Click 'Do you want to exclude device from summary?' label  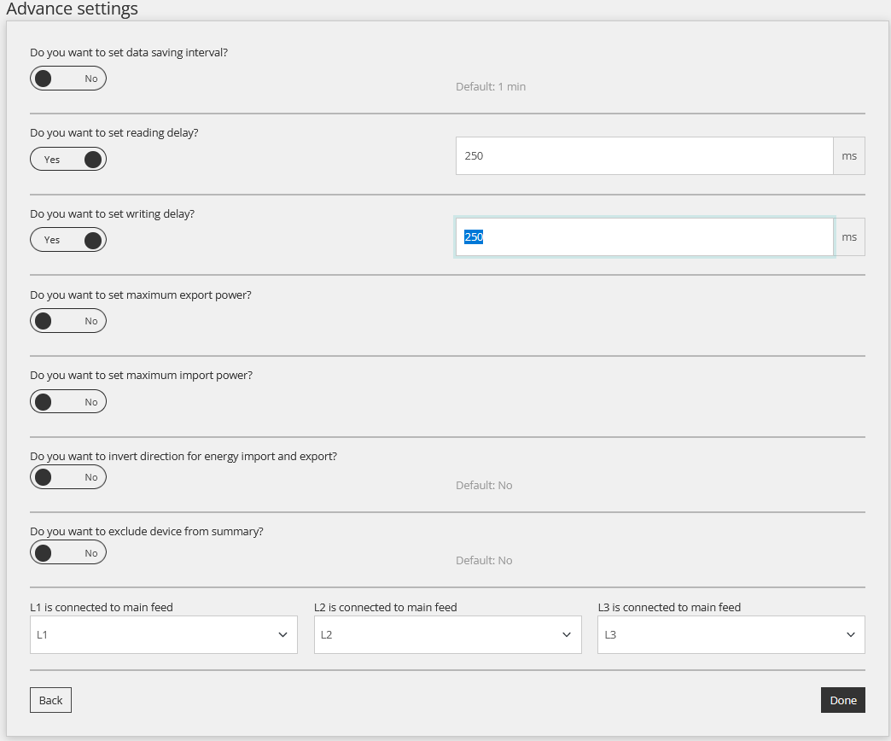[x=147, y=531]
